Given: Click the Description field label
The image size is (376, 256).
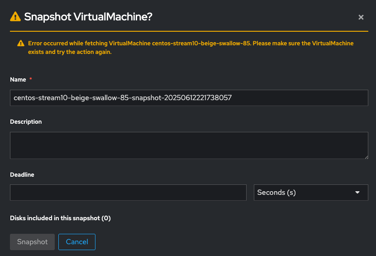Looking at the screenshot, I should click(26, 122).
